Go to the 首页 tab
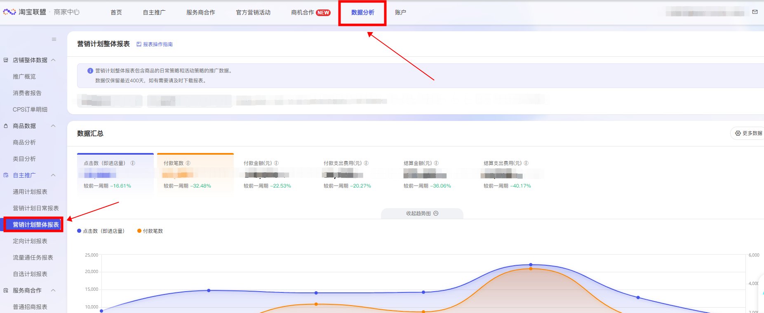 [x=116, y=12]
